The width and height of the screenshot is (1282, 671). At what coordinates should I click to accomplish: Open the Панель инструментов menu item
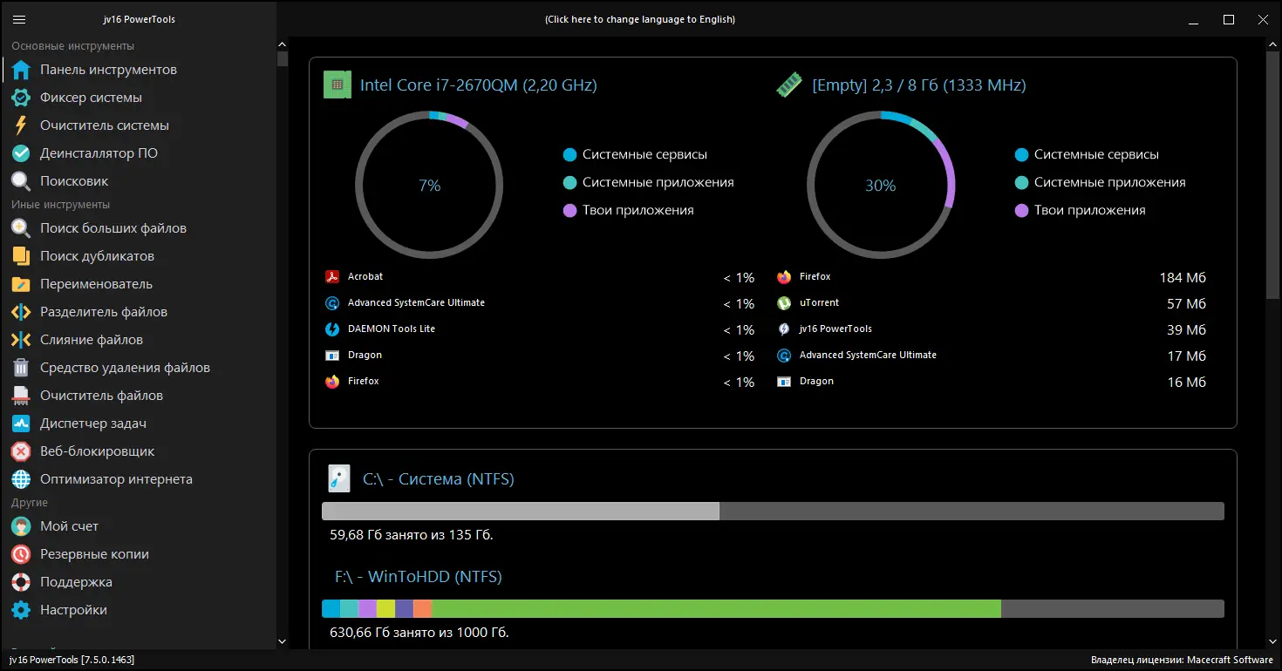pyautogui.click(x=140, y=70)
